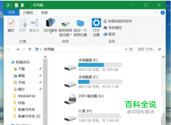Click the Forward navigation arrow
171x125 pixels.
[17, 49]
